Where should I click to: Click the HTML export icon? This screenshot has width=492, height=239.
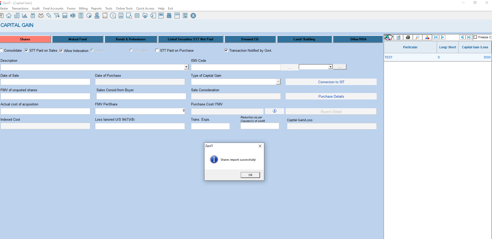[x=398, y=37]
